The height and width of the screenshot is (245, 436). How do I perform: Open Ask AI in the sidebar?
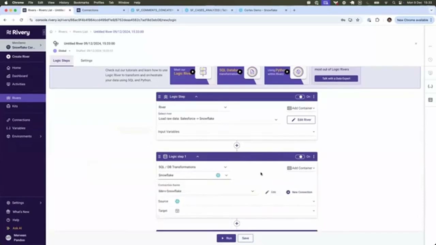[x=17, y=228]
